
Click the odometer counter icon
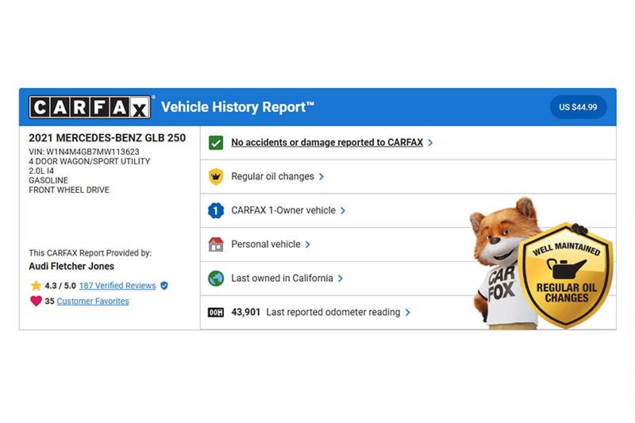pyautogui.click(x=216, y=312)
